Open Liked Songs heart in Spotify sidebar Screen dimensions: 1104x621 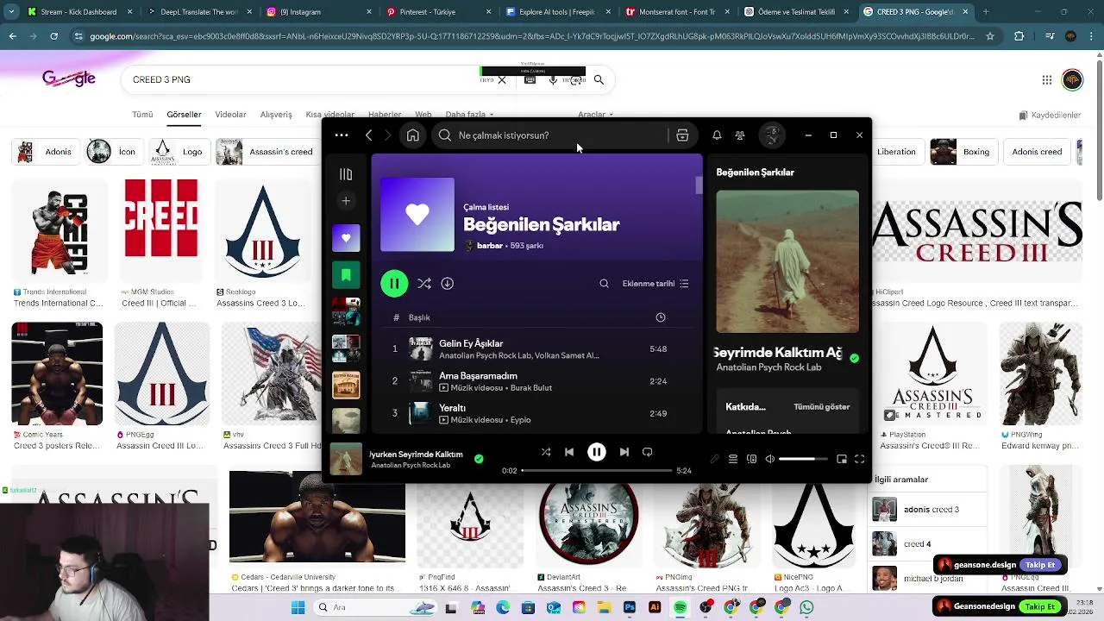click(x=346, y=238)
